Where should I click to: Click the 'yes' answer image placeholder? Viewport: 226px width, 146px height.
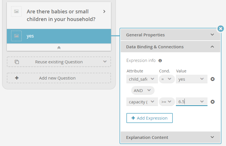17,36
